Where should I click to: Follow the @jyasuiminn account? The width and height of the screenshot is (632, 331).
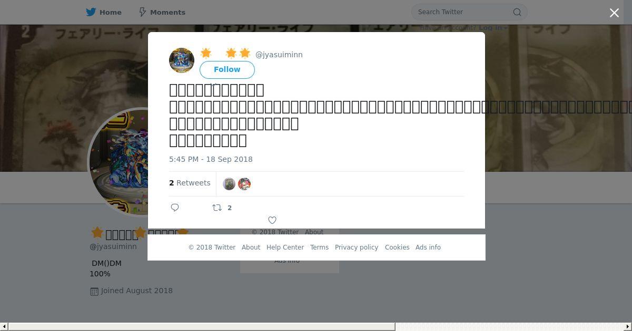[227, 69]
